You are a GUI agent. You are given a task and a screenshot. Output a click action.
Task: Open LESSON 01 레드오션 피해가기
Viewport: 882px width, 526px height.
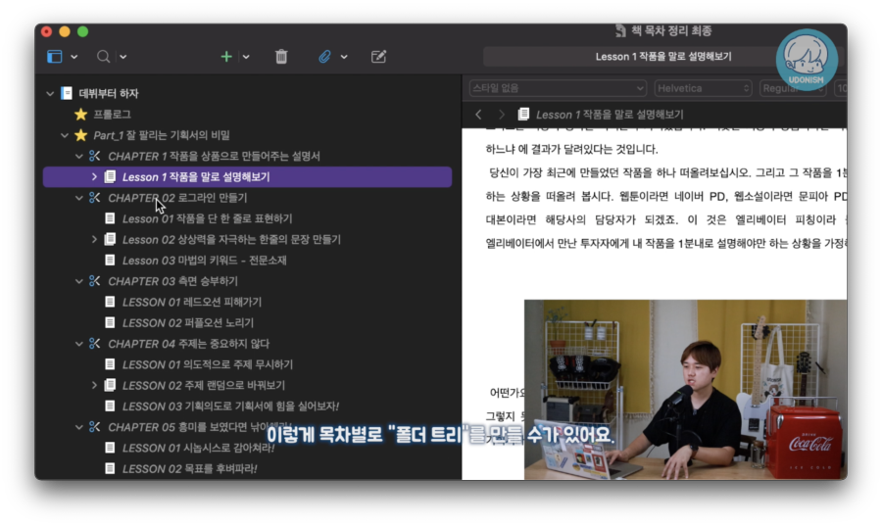tap(192, 303)
